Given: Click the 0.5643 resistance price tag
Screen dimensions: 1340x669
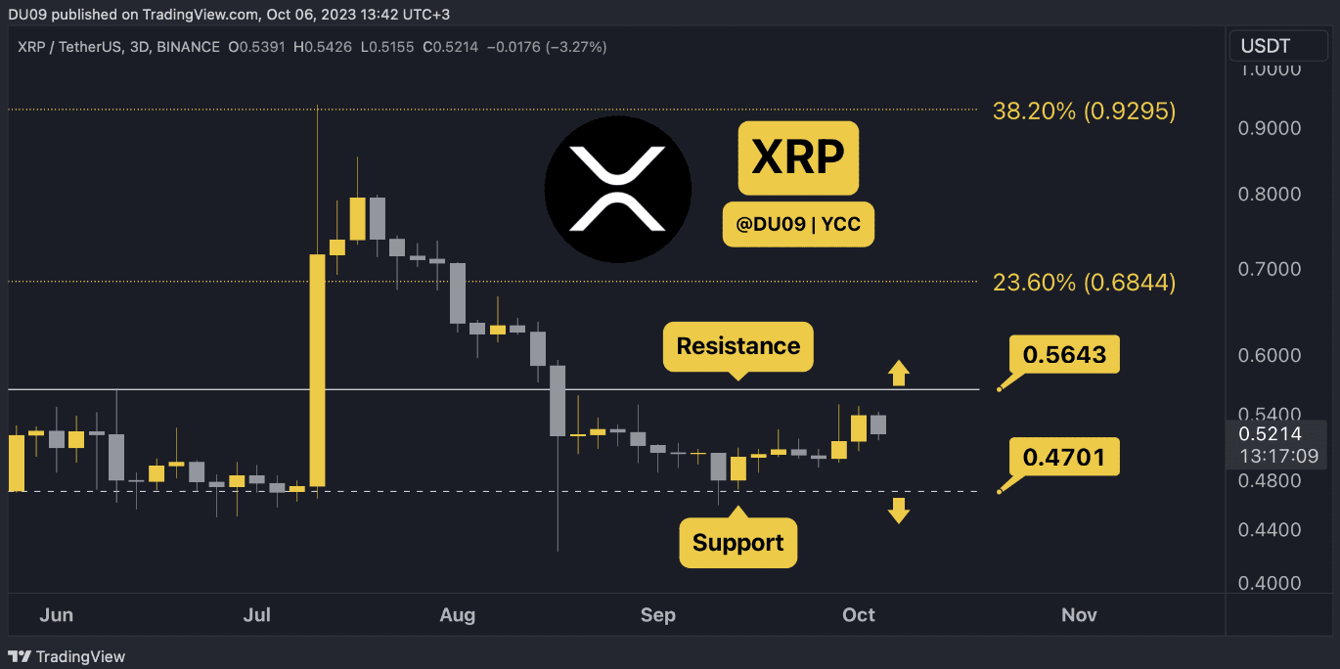Looking at the screenshot, I should click(x=1064, y=354).
